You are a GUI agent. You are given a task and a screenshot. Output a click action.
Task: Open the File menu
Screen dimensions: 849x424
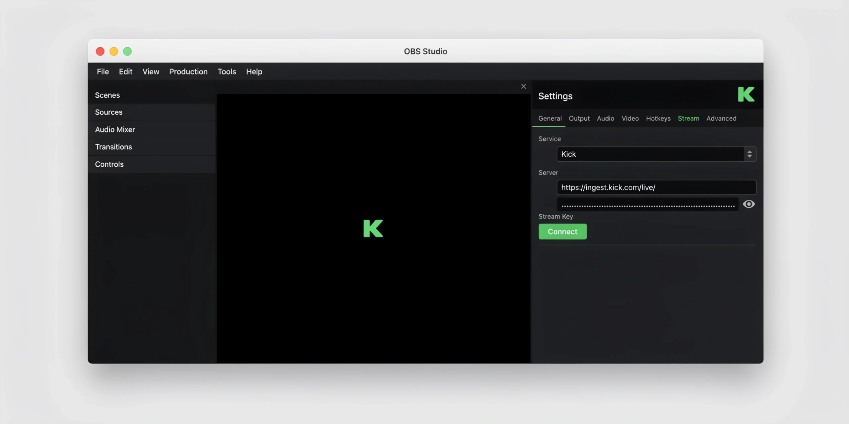(103, 72)
